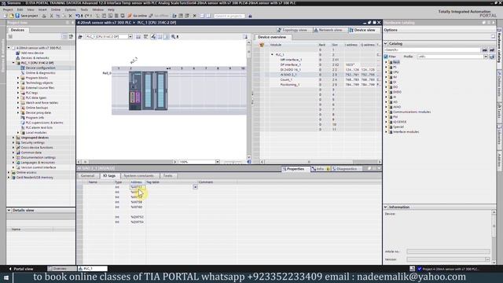
Task: Click the Open project folder icon in the toolbar
Action: click(x=11, y=16)
